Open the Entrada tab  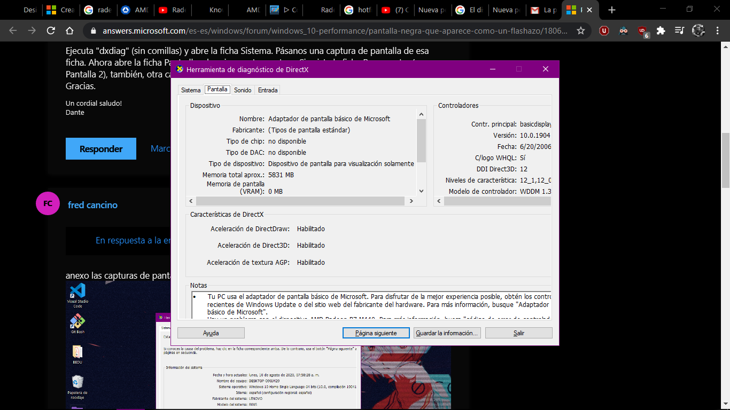(x=268, y=90)
